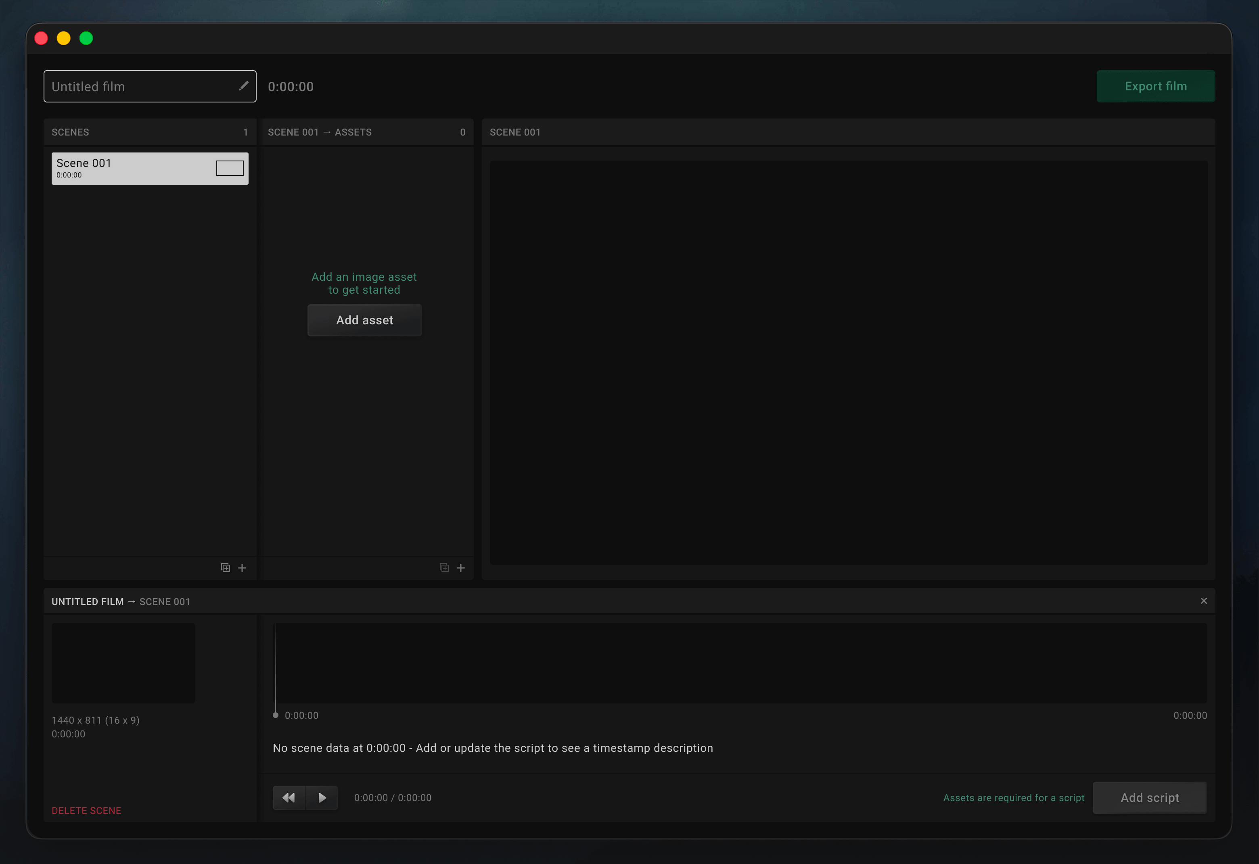1259x864 pixels.
Task: Rewind playback to the start
Action: point(289,797)
